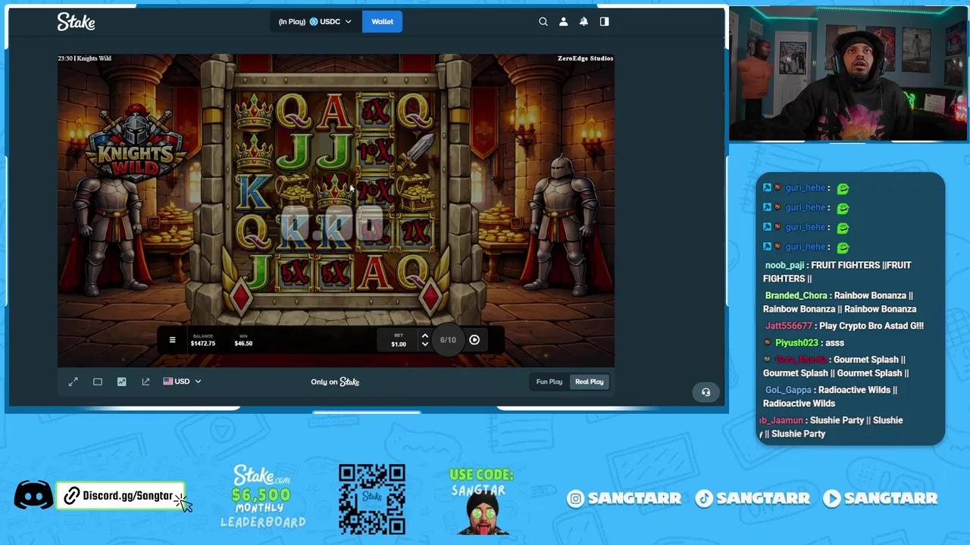
Task: Open live support headset button
Action: (x=706, y=392)
